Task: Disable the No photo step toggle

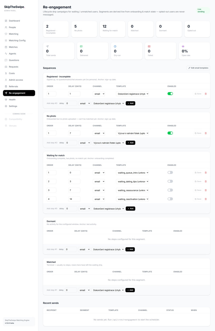Action: click(170, 133)
